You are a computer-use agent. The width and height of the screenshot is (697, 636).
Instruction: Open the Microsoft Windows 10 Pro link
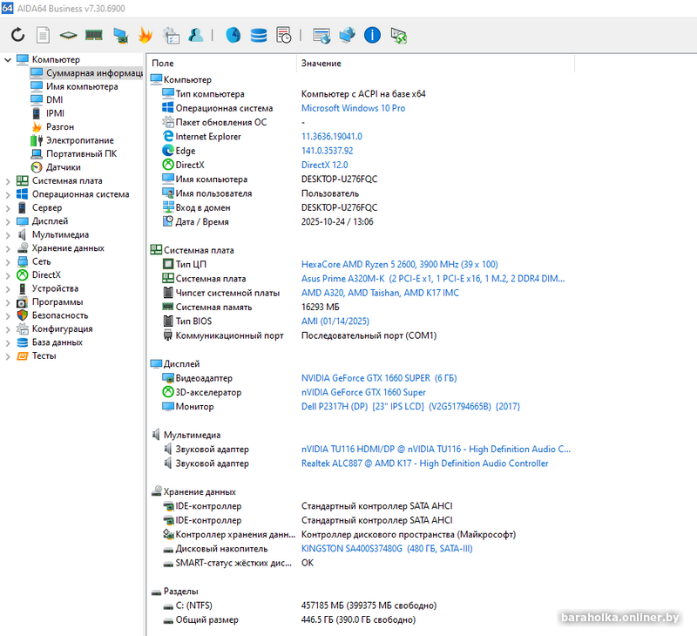[x=353, y=108]
